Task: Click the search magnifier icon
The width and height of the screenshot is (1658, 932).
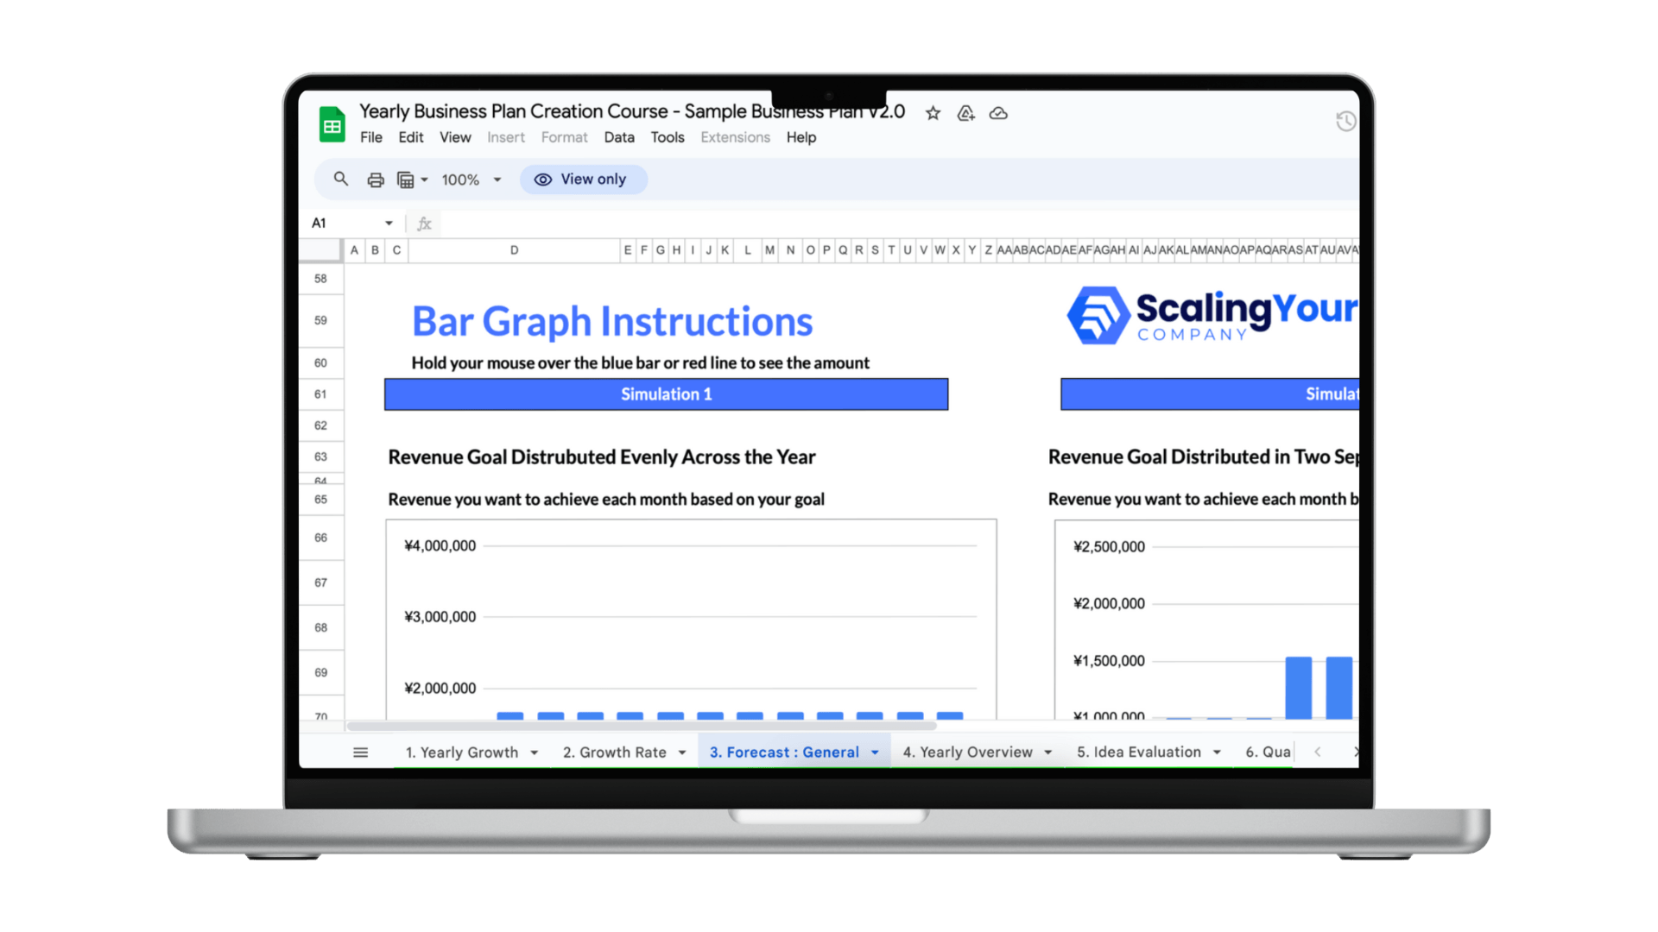Action: (341, 179)
